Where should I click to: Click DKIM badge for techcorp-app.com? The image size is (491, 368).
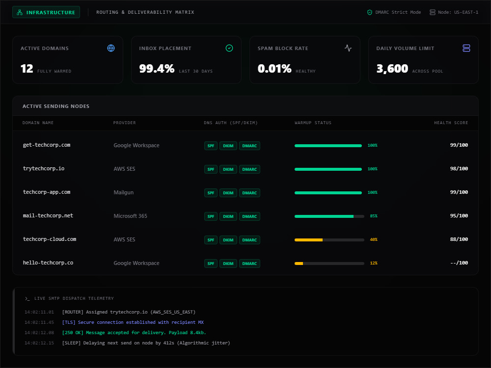pos(228,193)
